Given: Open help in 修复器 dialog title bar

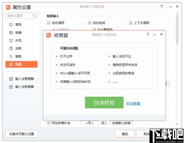Looking at the screenshot, I should click(x=148, y=34).
